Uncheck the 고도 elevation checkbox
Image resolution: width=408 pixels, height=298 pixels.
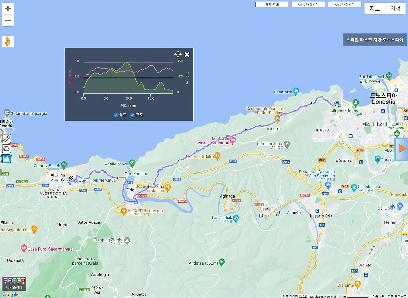pos(133,115)
